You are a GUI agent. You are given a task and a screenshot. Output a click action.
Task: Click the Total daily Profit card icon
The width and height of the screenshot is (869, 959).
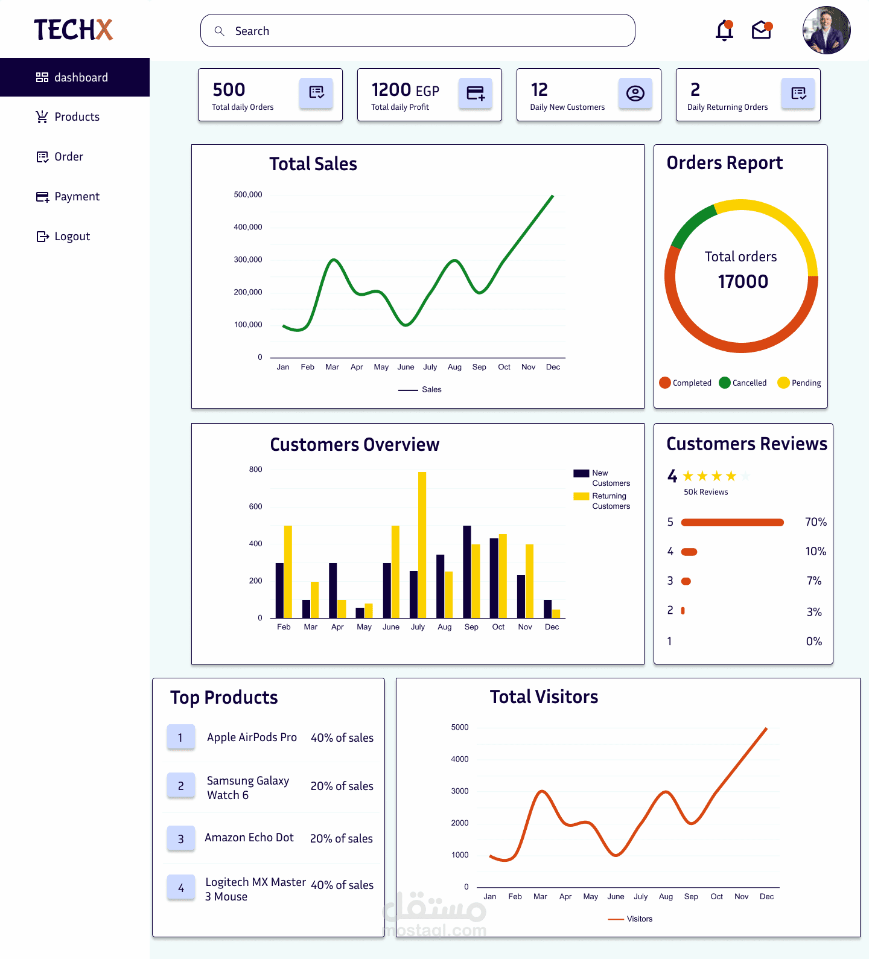[476, 93]
